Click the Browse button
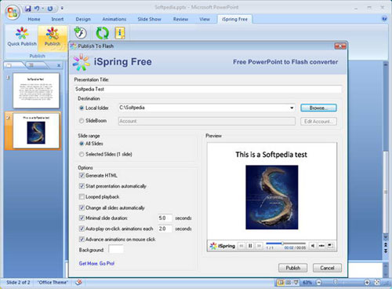 (318, 108)
